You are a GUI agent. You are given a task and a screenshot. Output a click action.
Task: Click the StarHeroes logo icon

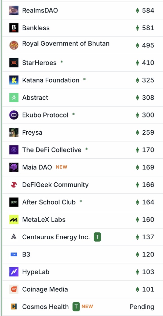point(14,63)
